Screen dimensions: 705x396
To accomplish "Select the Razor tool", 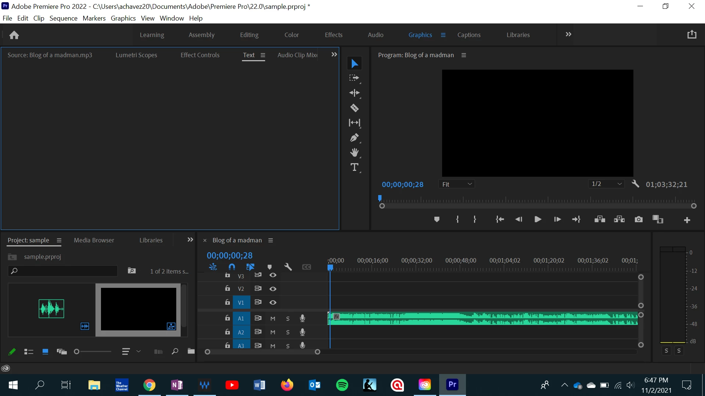I will (x=354, y=108).
